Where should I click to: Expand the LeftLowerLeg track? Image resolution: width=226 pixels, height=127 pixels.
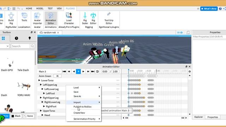tap(42, 89)
